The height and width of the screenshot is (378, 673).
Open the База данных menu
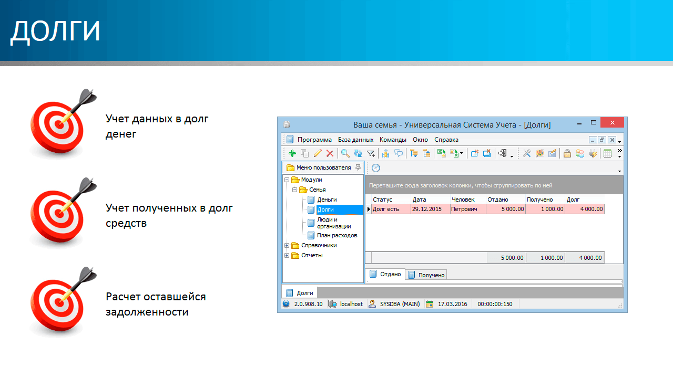click(355, 140)
